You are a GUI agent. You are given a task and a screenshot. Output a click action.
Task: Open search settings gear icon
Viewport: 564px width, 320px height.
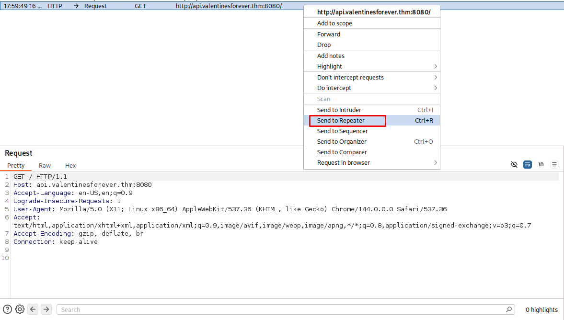coord(20,309)
